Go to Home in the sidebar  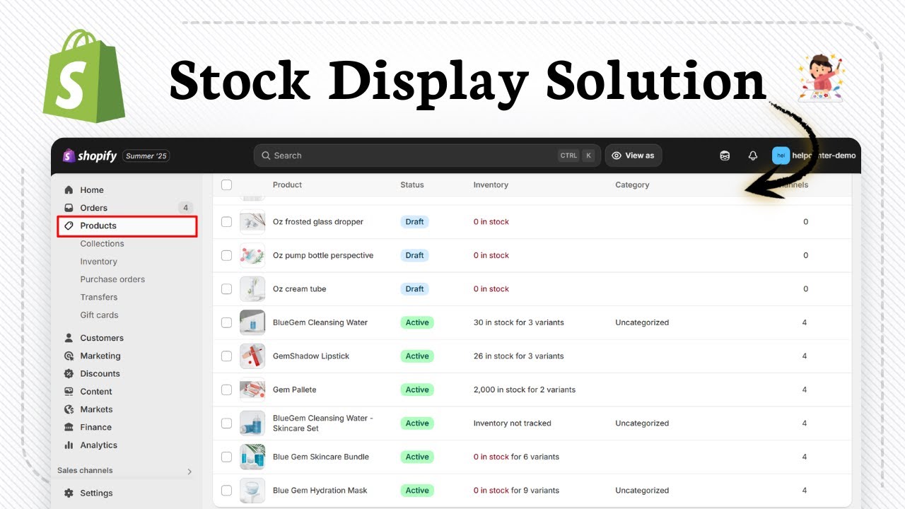pyautogui.click(x=92, y=190)
